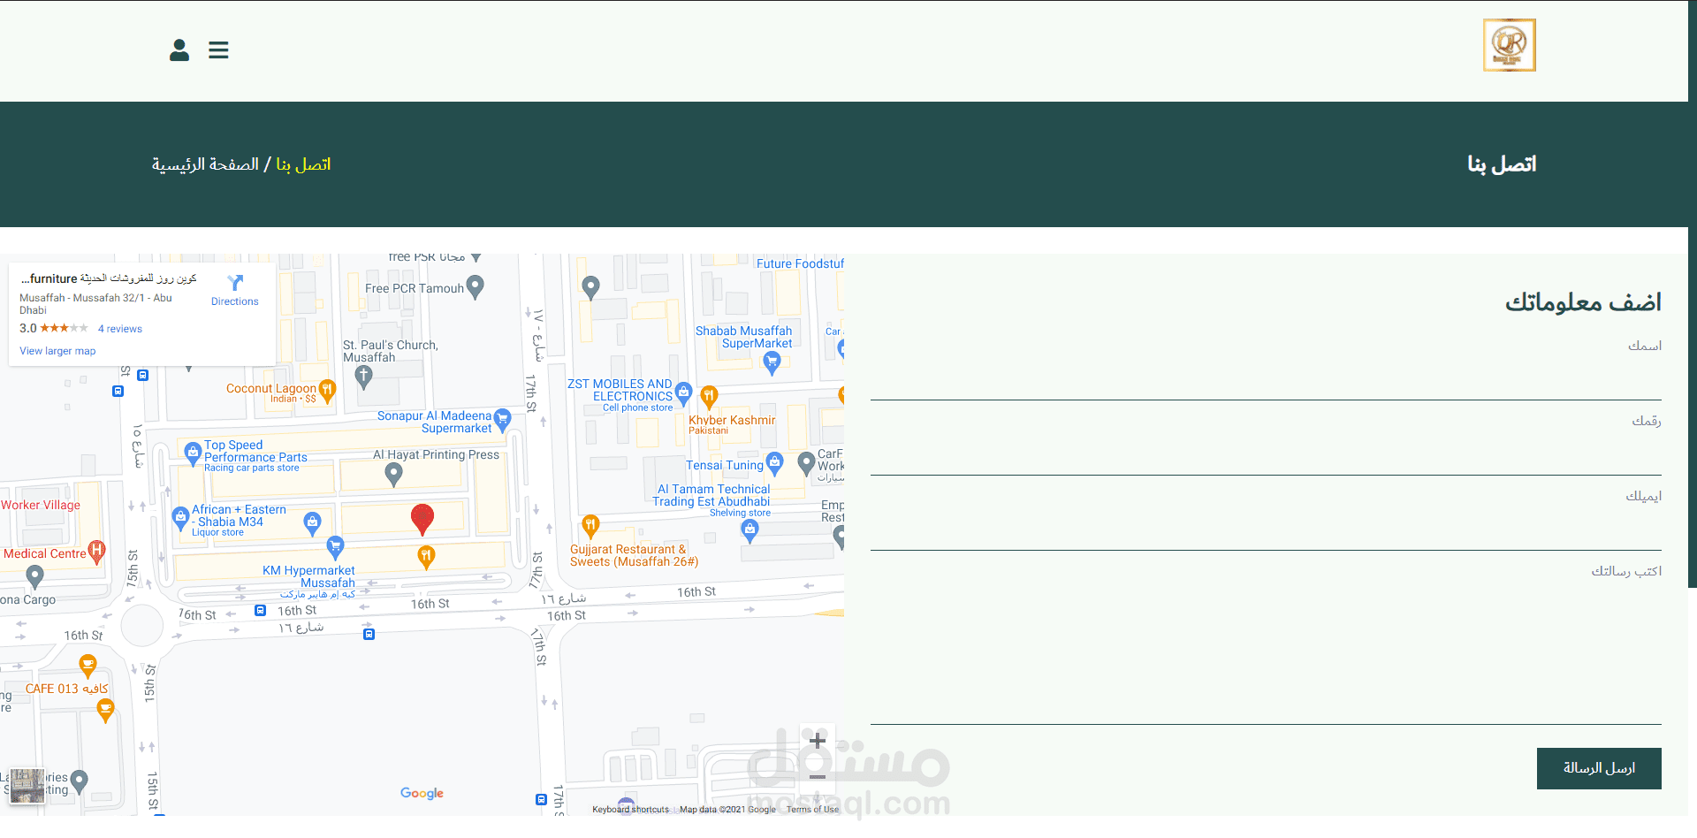Click the furniture place title in card
The width and height of the screenshot is (1697, 838).
click(109, 278)
